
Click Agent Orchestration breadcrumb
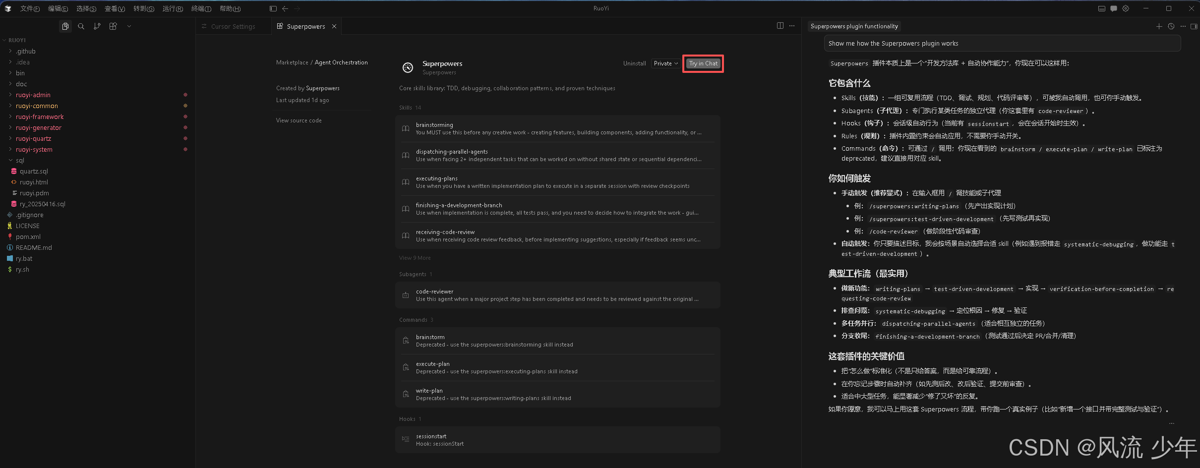coord(341,62)
